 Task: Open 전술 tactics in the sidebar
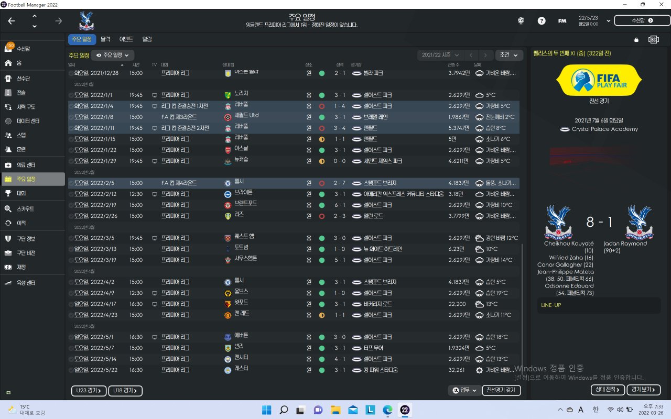[x=33, y=93]
